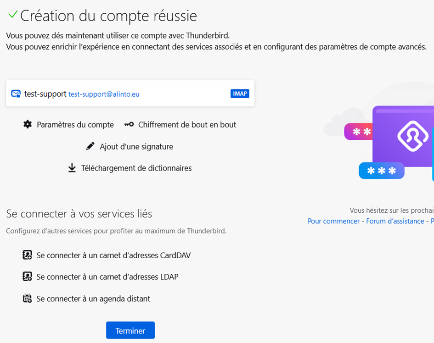The height and width of the screenshot is (343, 434).
Task: Open Chiffrement de bout en bout
Action: pos(187,124)
